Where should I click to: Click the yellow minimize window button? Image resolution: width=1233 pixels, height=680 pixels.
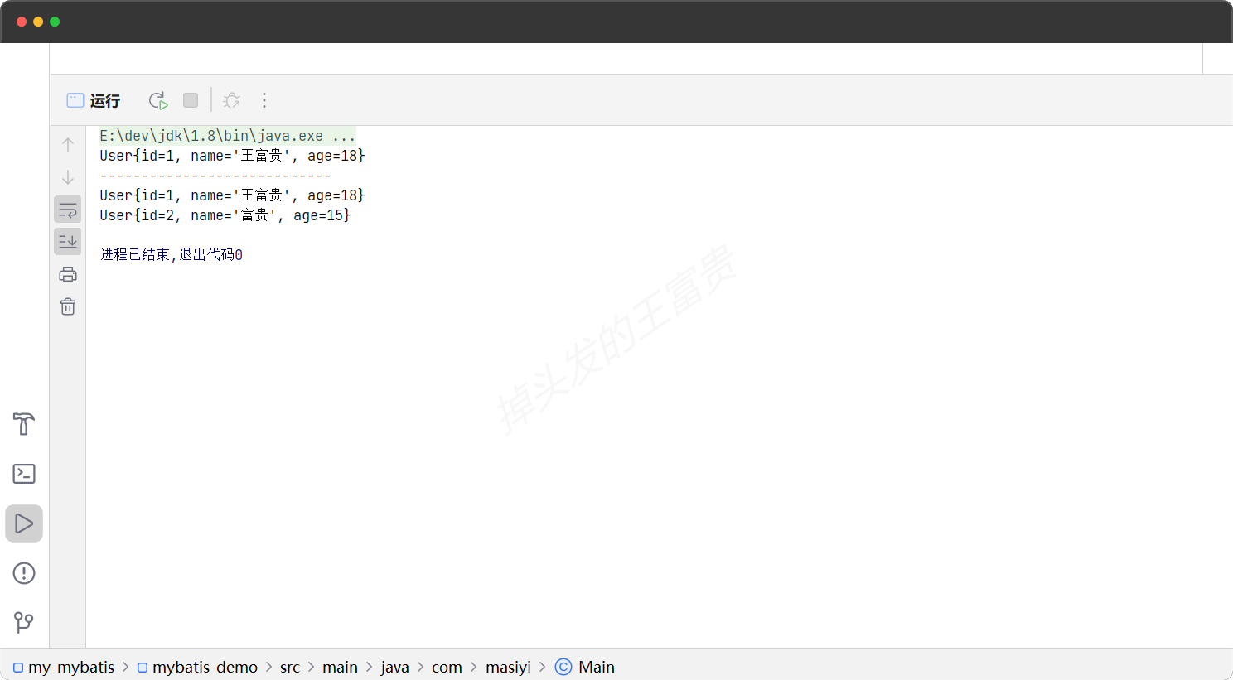[38, 22]
